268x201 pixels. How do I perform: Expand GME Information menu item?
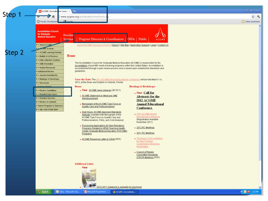(50, 64)
